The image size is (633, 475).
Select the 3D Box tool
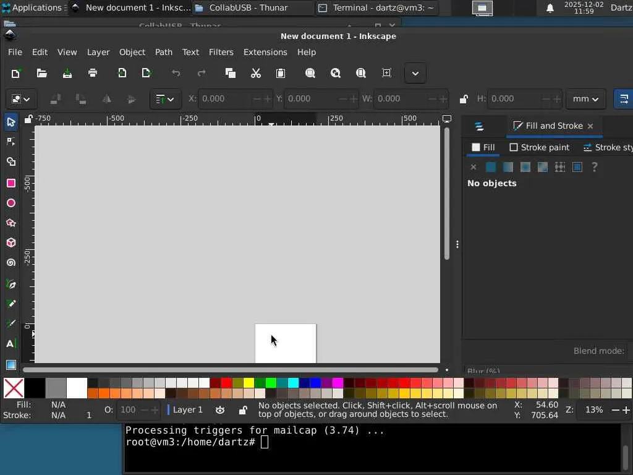[11, 242]
